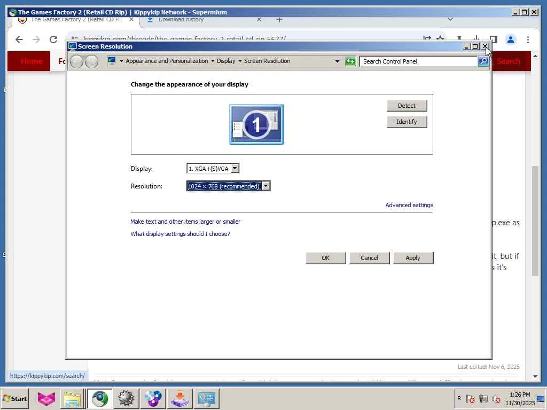This screenshot has height=410, width=547.
Task: Select Appearance and Personalization breadcrumb
Action: [x=167, y=61]
